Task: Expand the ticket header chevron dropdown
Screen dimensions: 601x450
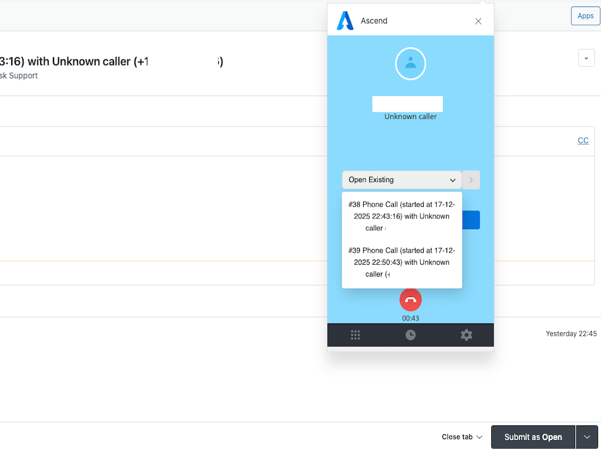Action: click(x=586, y=58)
